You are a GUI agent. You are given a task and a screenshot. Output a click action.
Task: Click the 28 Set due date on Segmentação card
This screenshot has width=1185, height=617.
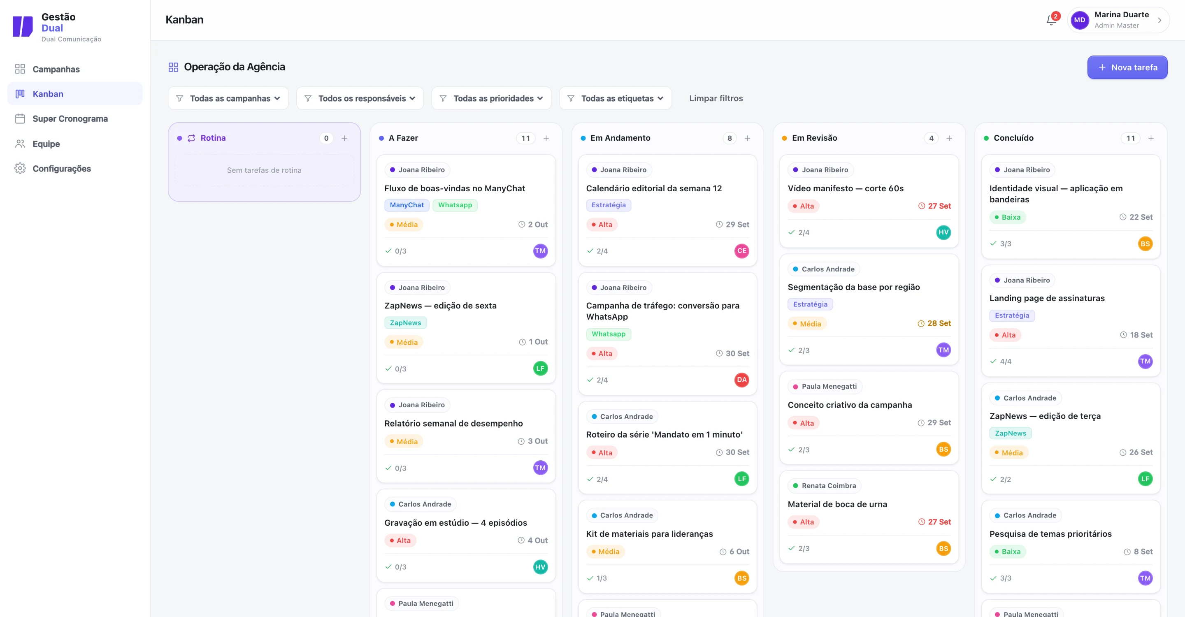click(x=934, y=323)
